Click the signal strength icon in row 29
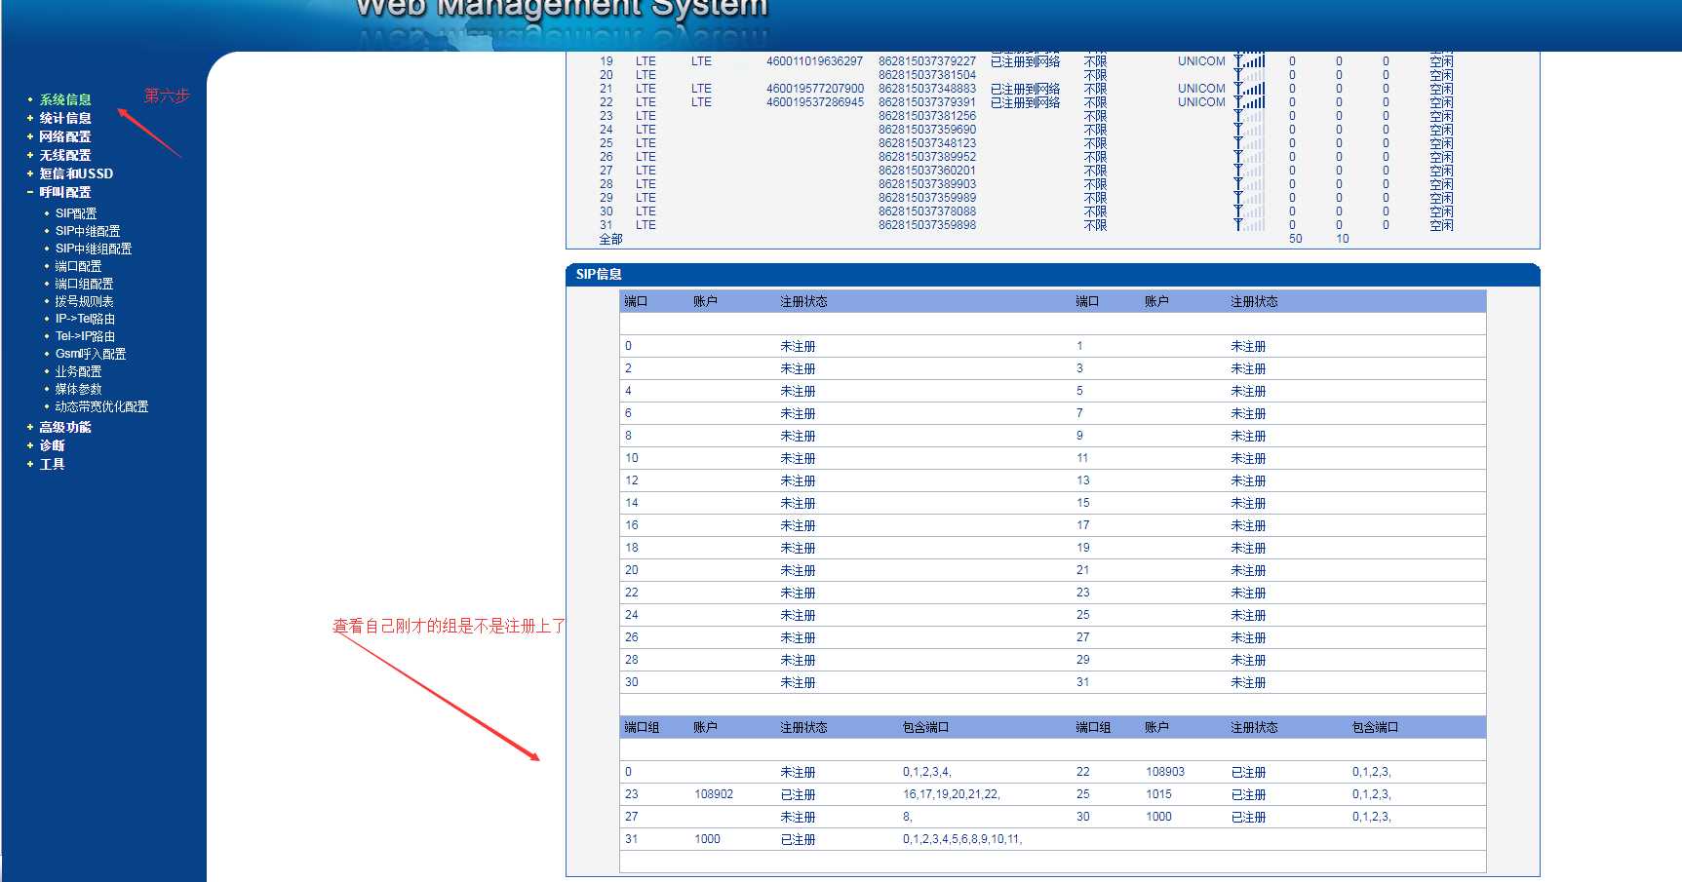 [x=1249, y=198]
